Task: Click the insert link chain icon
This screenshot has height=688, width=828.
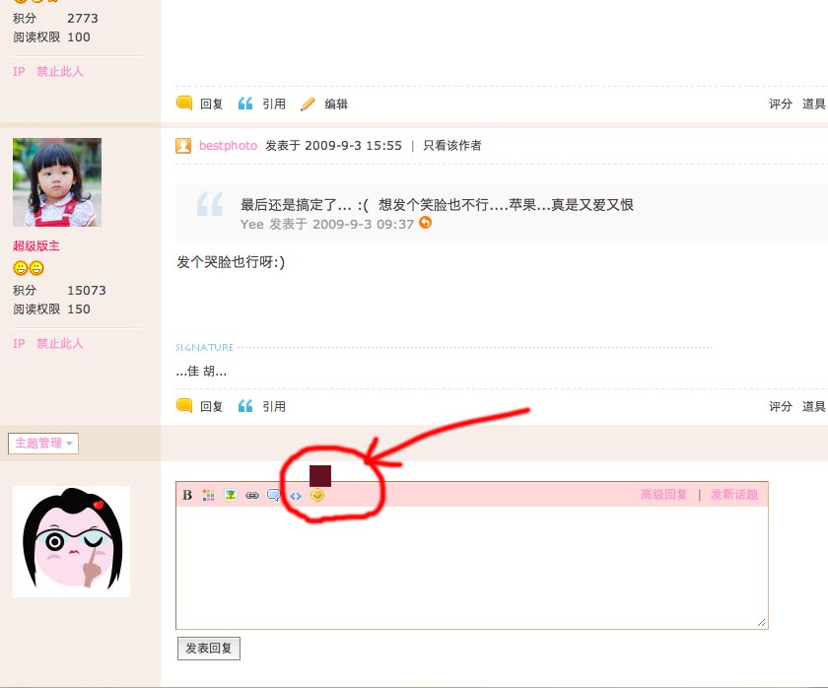Action: (252, 495)
